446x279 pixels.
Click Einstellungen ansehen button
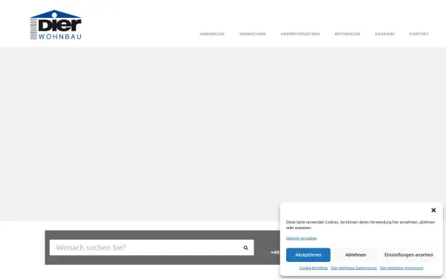[x=409, y=254]
